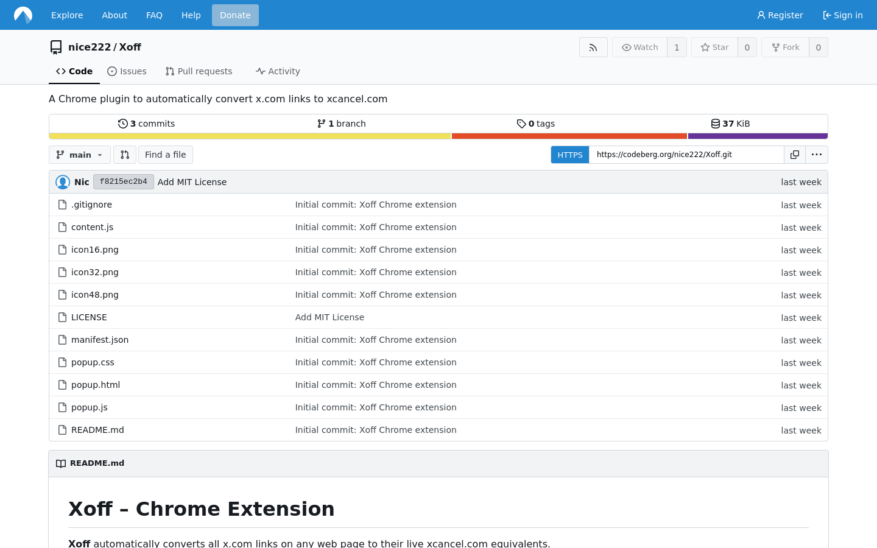
Task: Copy the repository clone URL
Action: [795, 155]
